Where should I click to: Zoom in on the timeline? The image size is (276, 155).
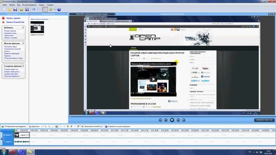point(45,127)
